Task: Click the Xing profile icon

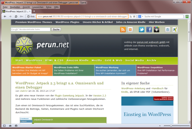Action: coord(175,29)
